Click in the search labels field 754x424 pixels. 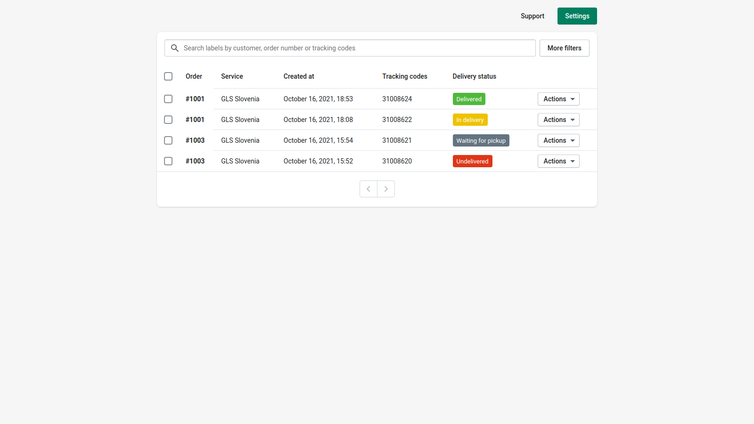click(330, 48)
